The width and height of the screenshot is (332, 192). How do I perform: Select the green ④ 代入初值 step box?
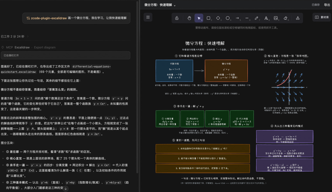[x=242, y=119]
